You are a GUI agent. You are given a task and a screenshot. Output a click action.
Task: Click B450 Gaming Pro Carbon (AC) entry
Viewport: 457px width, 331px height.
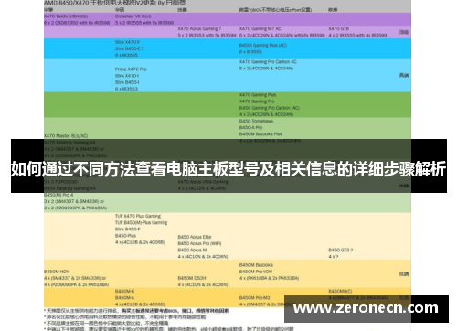click(270, 108)
